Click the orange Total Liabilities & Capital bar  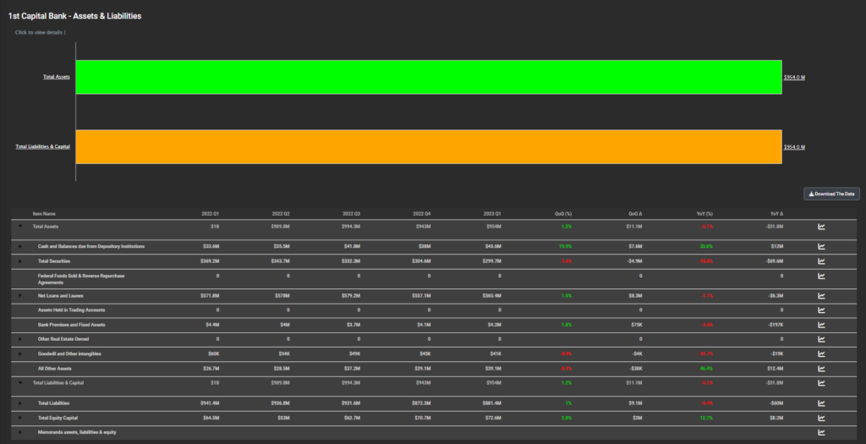(428, 146)
